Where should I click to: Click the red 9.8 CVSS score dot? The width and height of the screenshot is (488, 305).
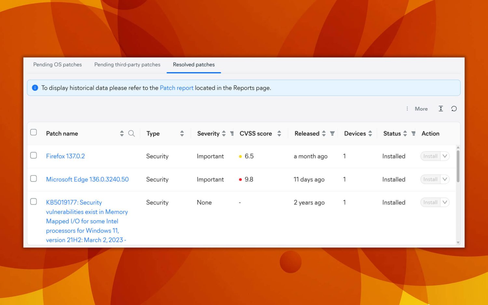tap(240, 179)
